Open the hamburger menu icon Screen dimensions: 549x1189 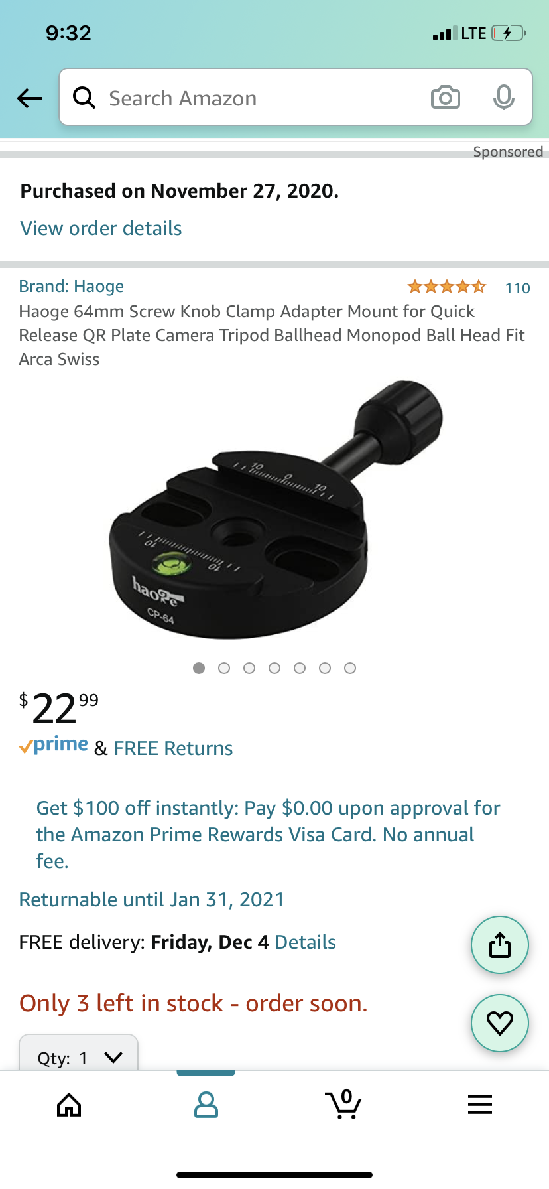(480, 1105)
